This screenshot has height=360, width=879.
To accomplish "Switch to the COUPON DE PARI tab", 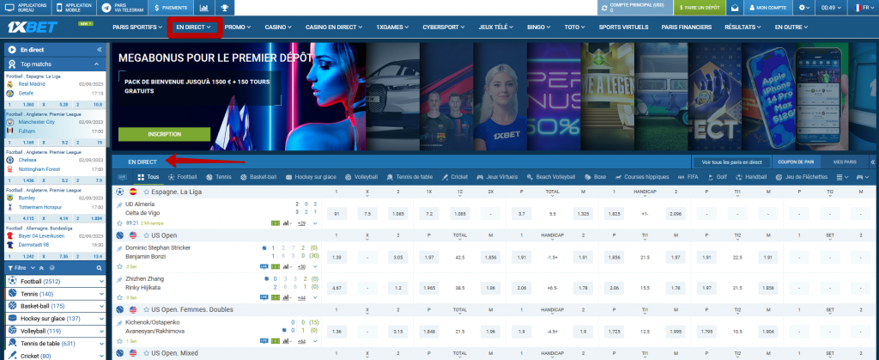I will (x=796, y=162).
